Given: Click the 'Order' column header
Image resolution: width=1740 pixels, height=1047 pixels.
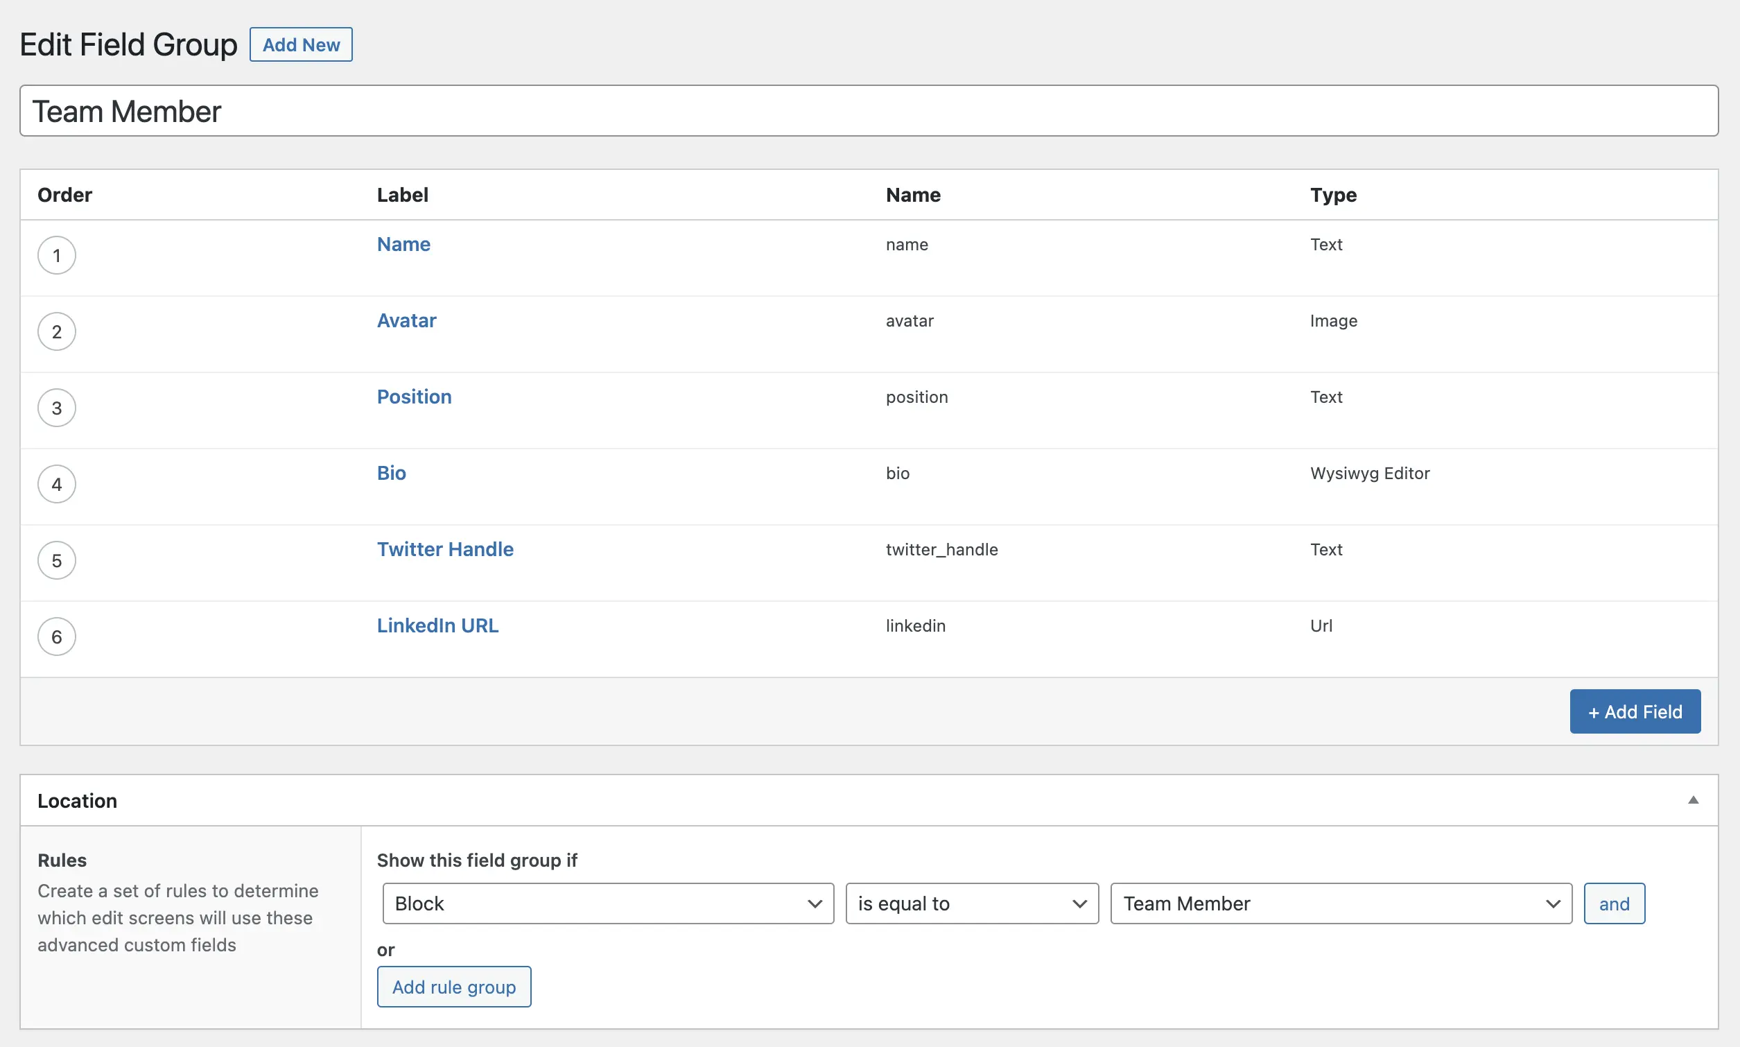Looking at the screenshot, I should (64, 195).
